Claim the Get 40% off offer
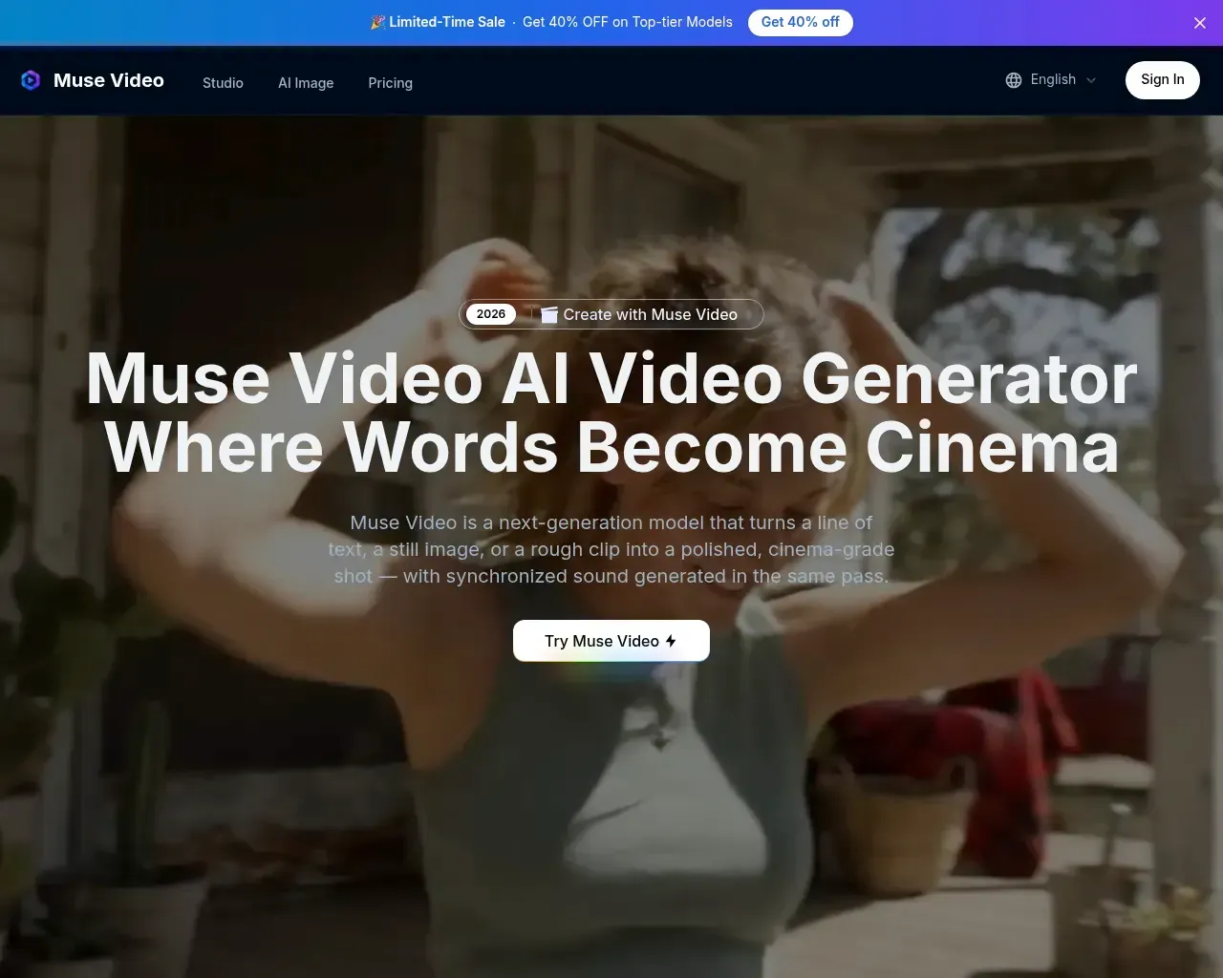This screenshot has height=978, width=1223. 800,22
